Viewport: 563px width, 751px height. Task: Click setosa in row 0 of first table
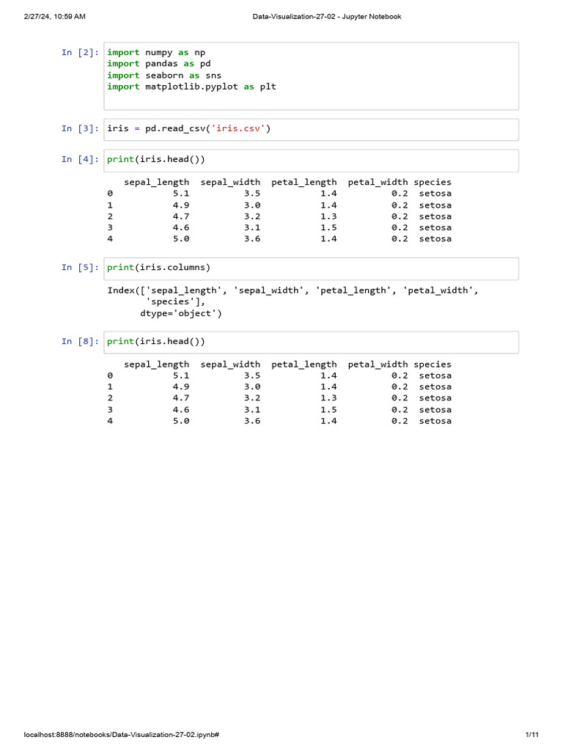[435, 194]
